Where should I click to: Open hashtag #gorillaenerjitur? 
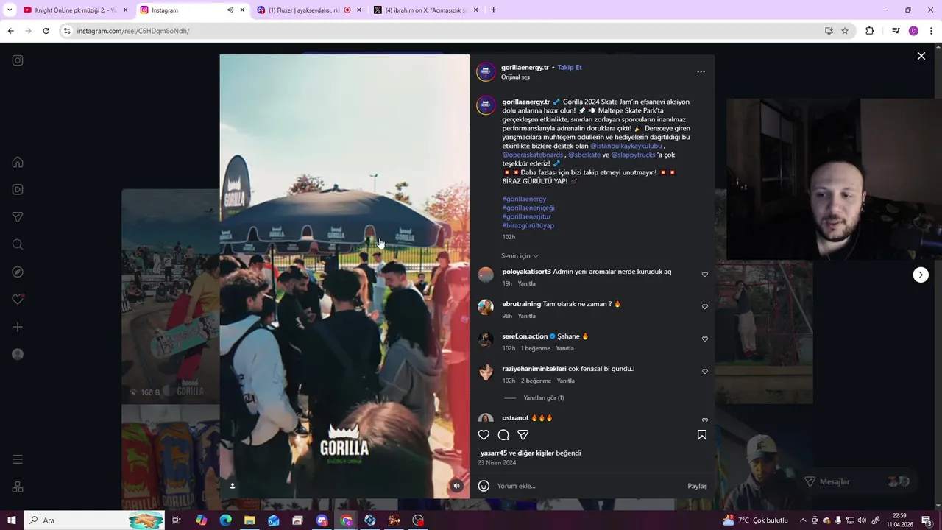point(526,216)
